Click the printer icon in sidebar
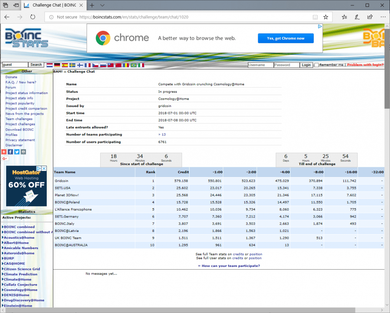Viewport: 390px width, 313px height. pyautogui.click(x=23, y=152)
